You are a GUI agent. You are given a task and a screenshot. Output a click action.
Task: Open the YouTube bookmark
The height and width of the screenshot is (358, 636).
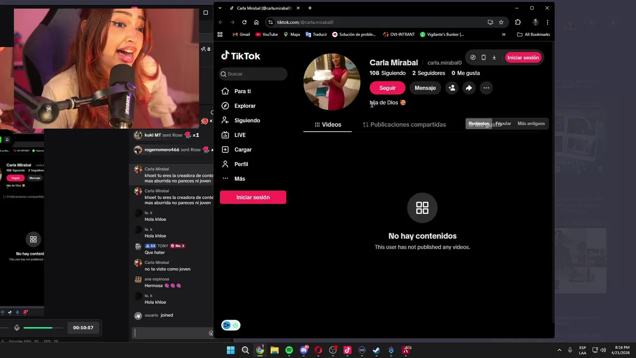[266, 34]
